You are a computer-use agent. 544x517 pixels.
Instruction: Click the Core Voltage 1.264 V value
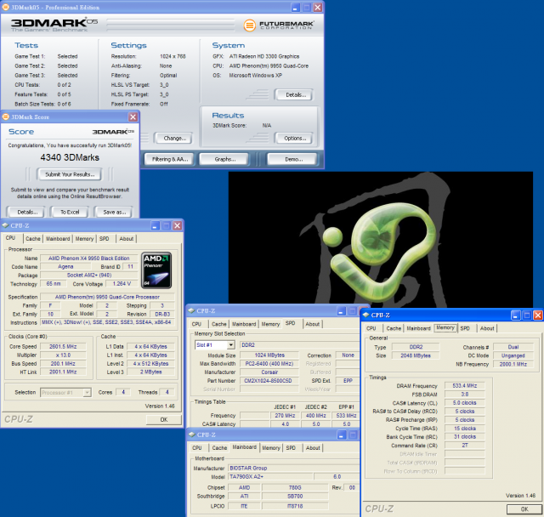pos(122,284)
